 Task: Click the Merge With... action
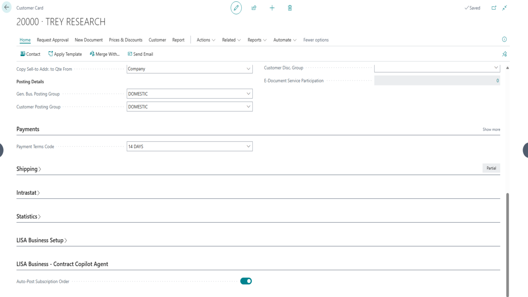pos(105,54)
